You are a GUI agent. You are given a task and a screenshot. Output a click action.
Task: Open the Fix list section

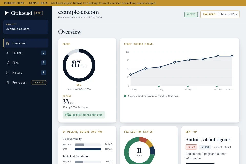[26, 53]
